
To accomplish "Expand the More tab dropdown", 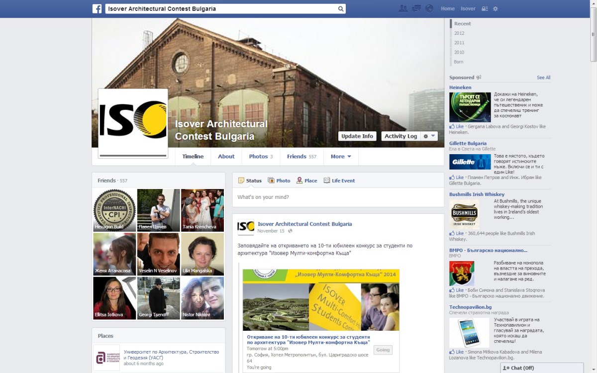I will click(341, 156).
